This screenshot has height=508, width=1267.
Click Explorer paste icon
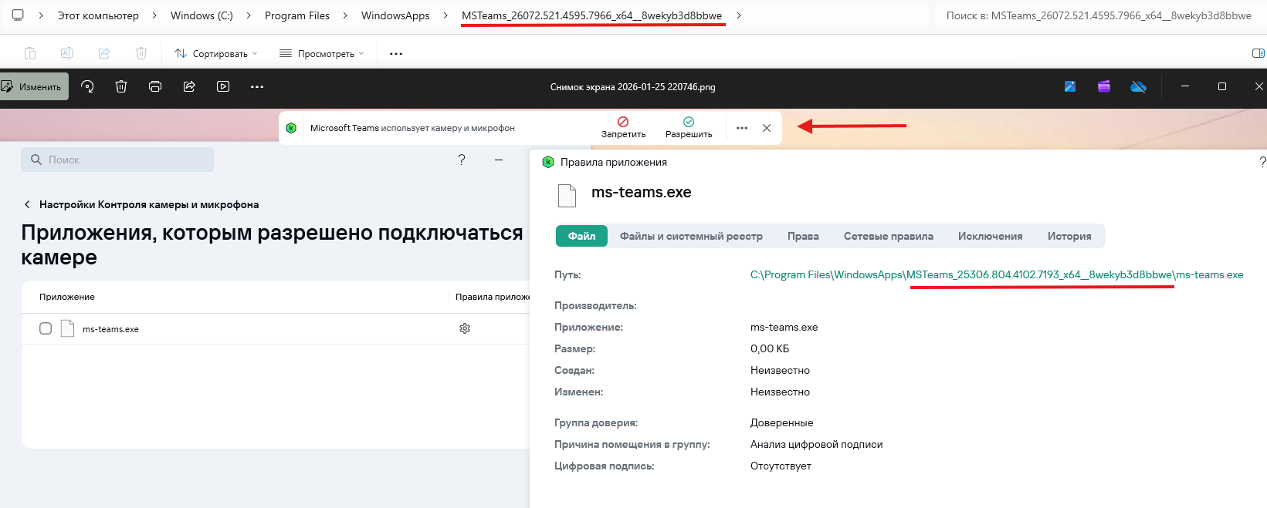30,53
